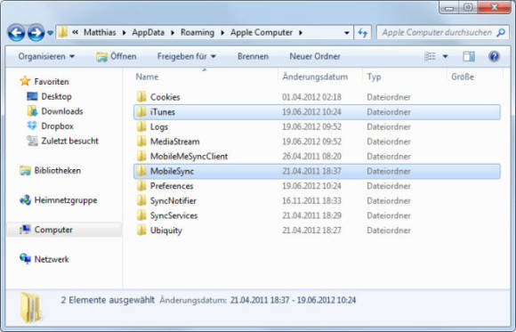
Task: Minimize the Explorer window
Action: 450,8
